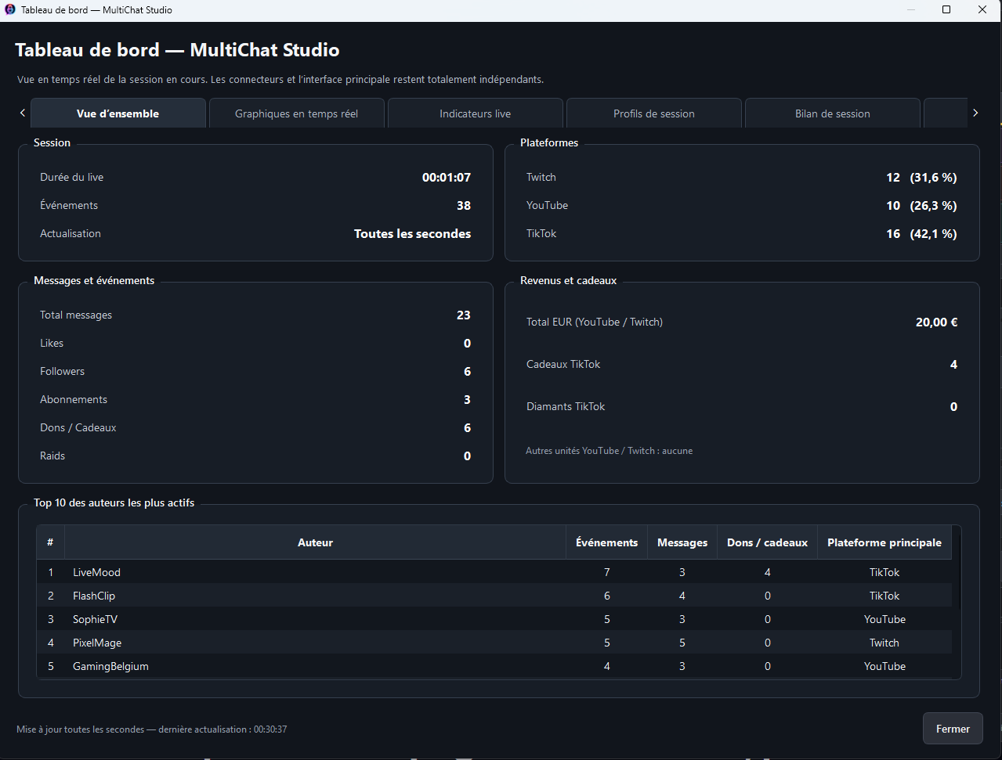This screenshot has height=760, width=1002.
Task: Click the Session events count 38
Action: (x=464, y=206)
